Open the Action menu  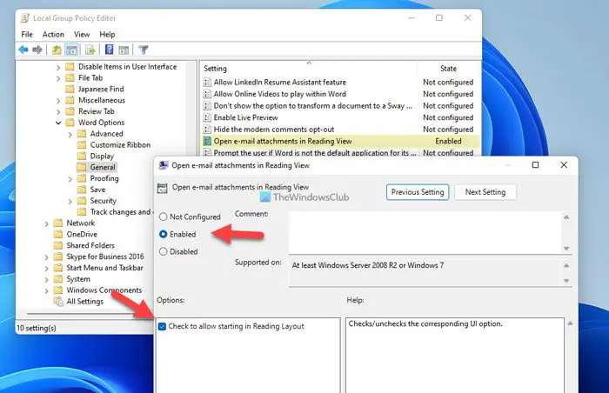click(53, 34)
